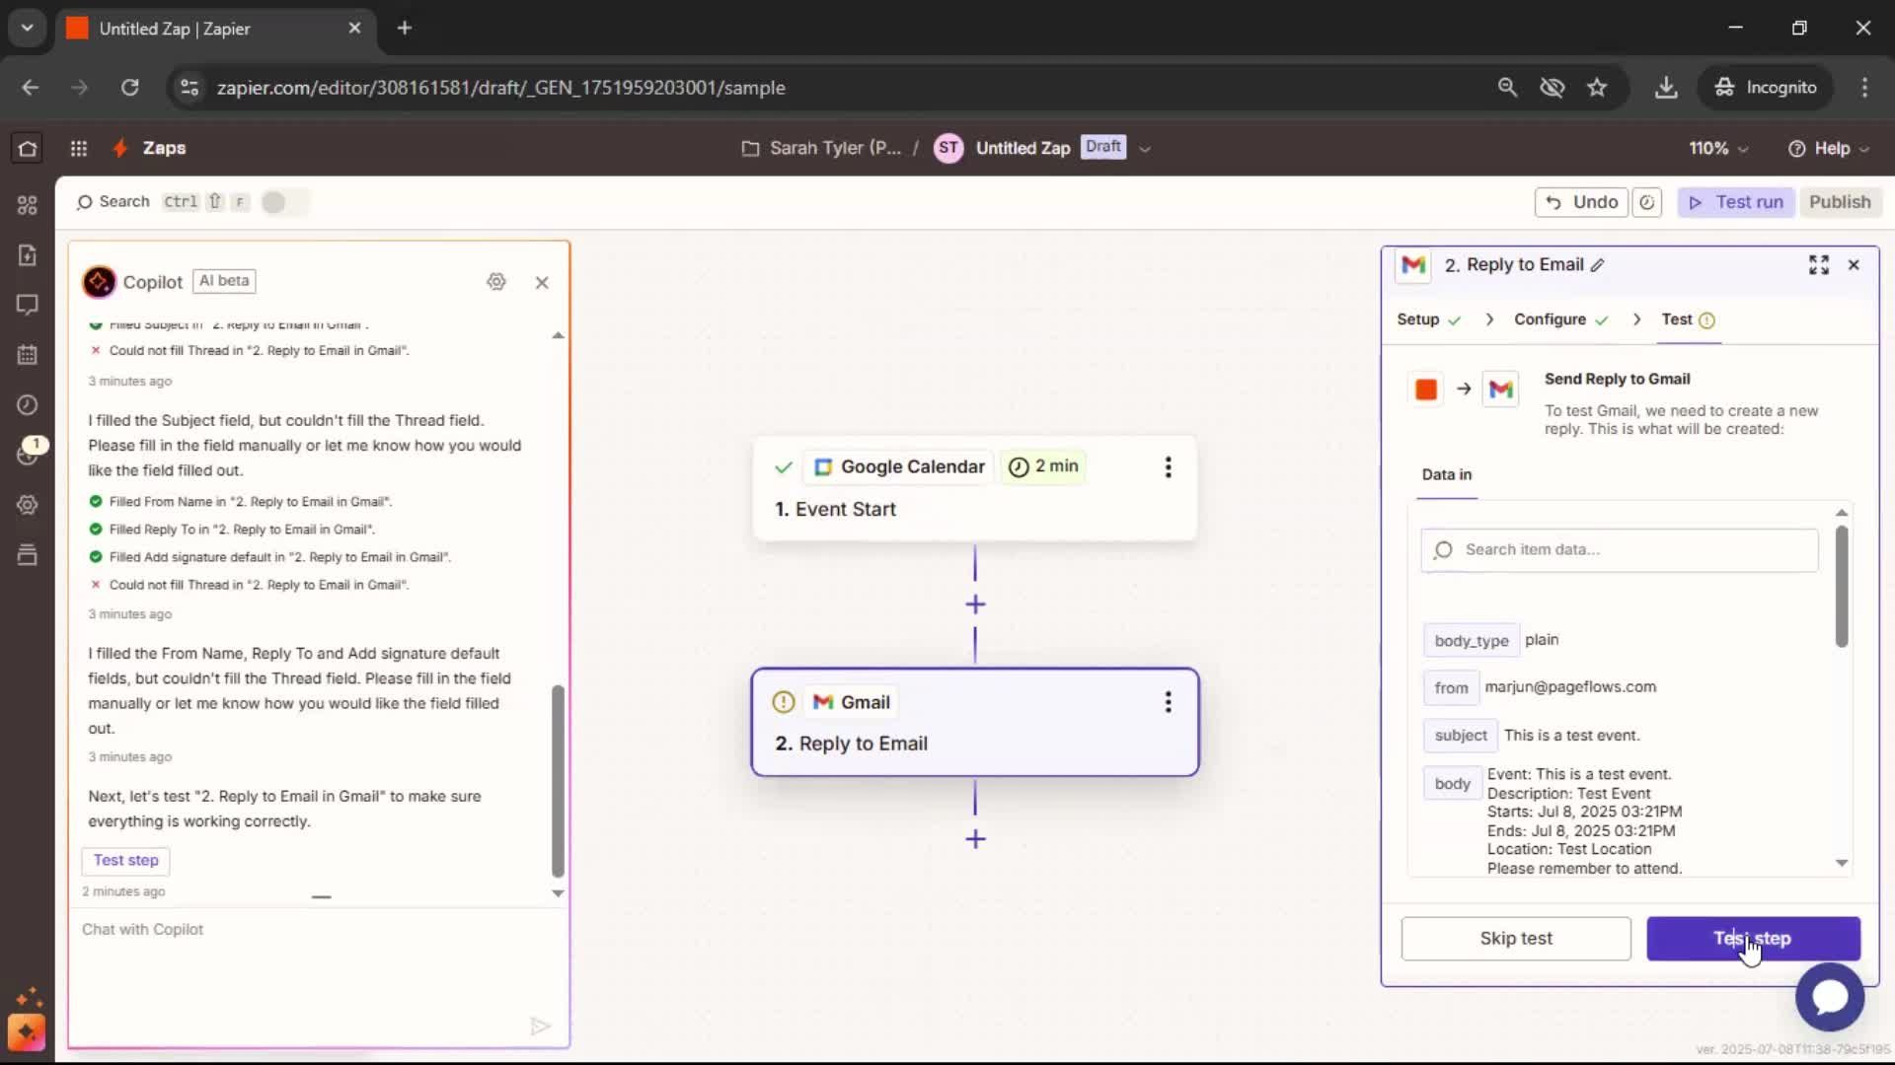Bookmark this page with the star icon

tap(1597, 88)
